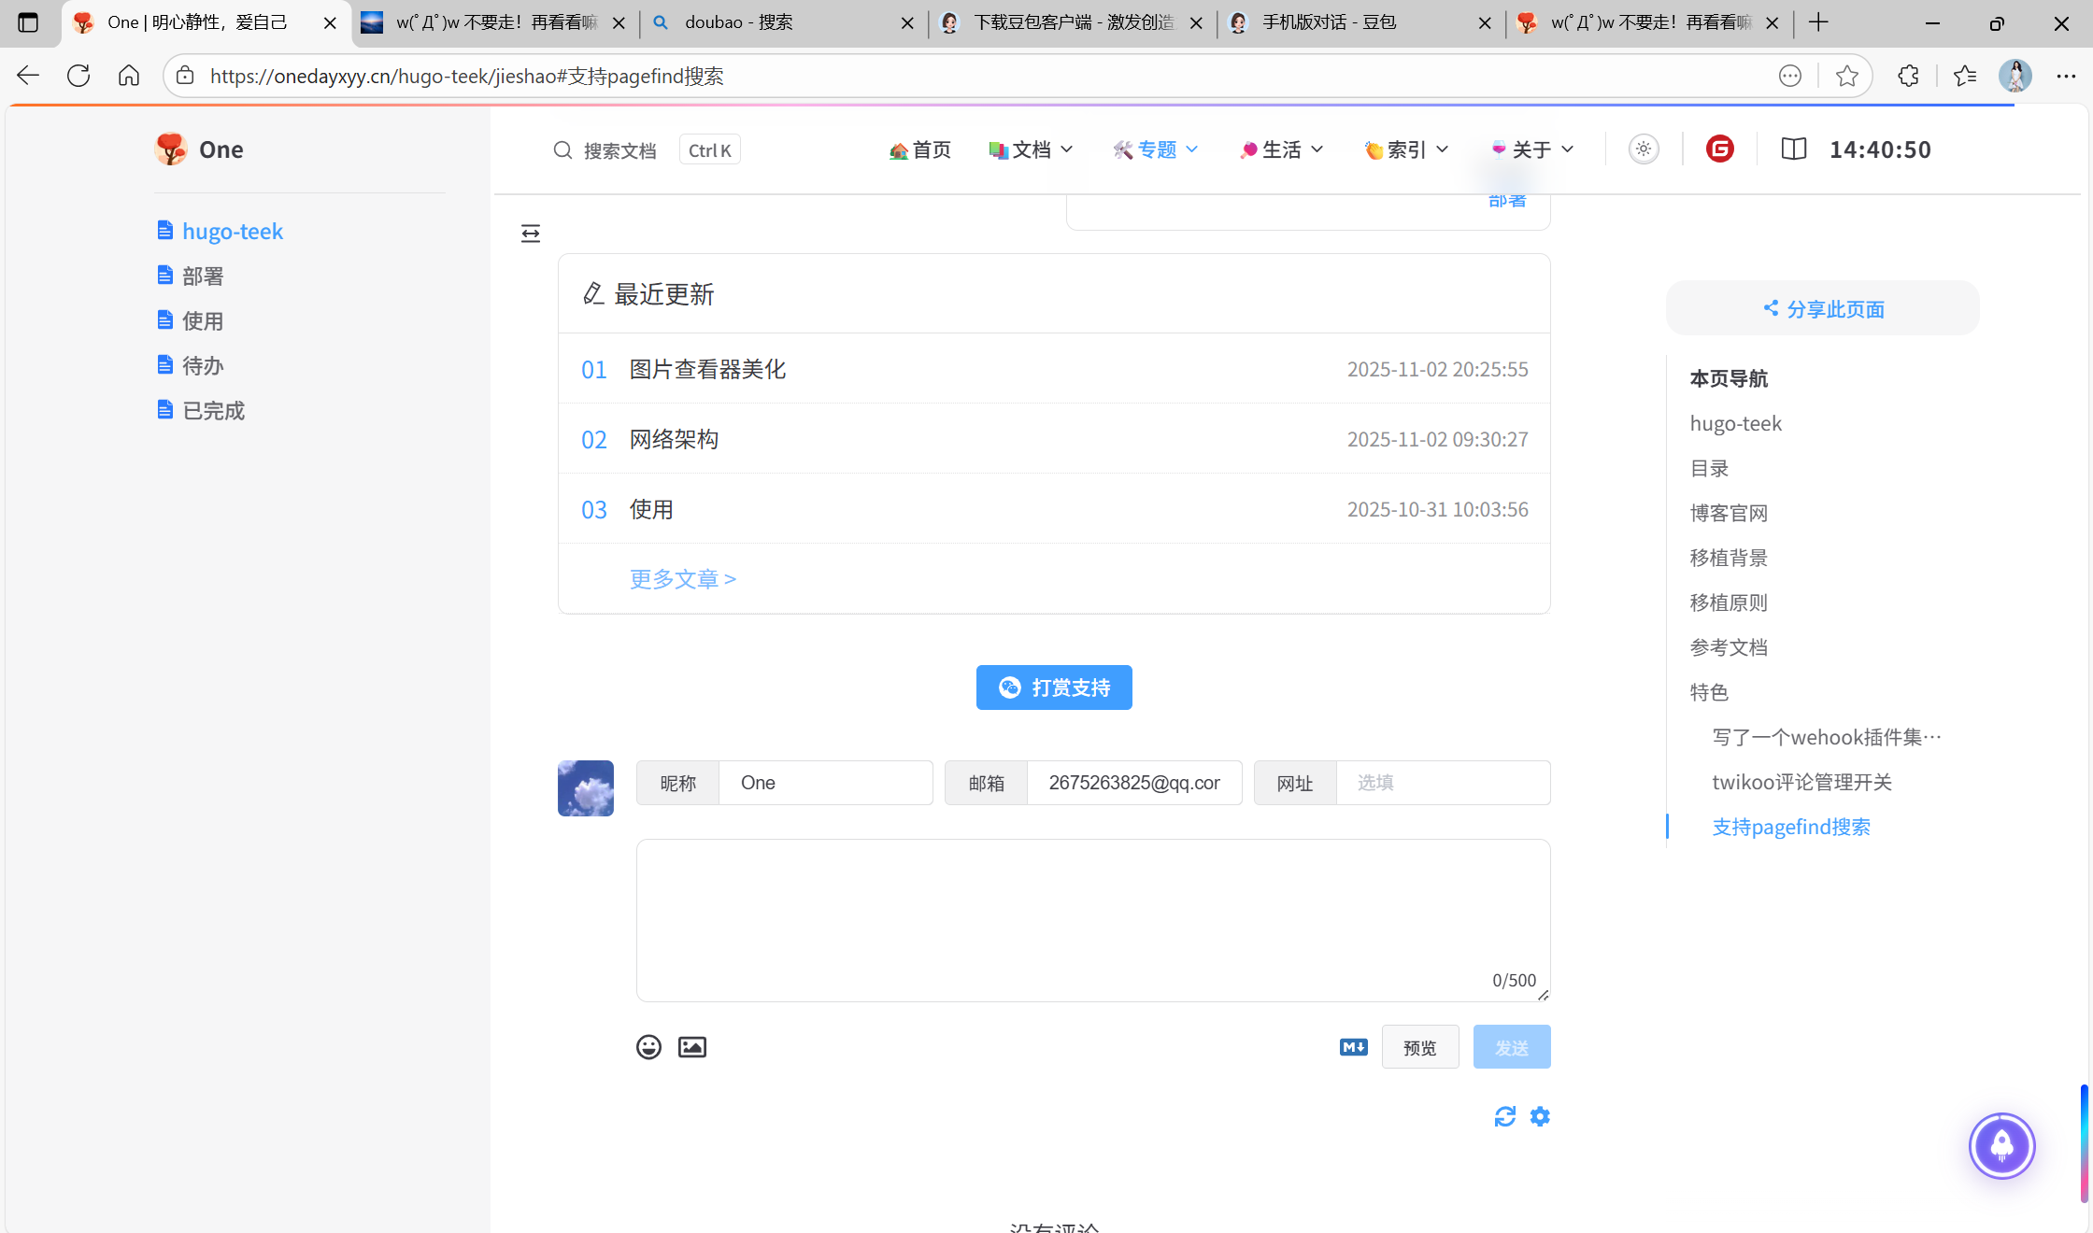Click the comment text area
This screenshot has height=1233, width=2093.
[x=1092, y=920]
